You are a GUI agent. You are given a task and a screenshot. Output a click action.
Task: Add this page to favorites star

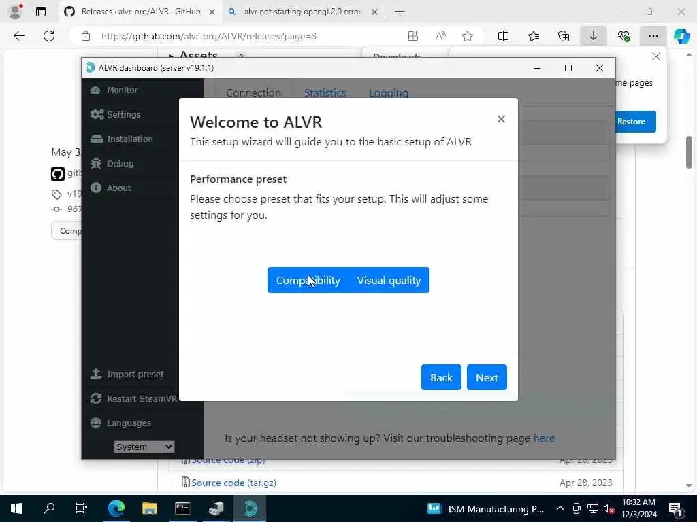468,37
